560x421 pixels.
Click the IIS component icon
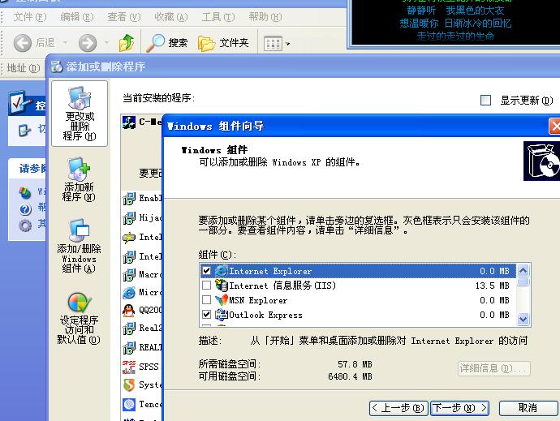pyautogui.click(x=221, y=286)
